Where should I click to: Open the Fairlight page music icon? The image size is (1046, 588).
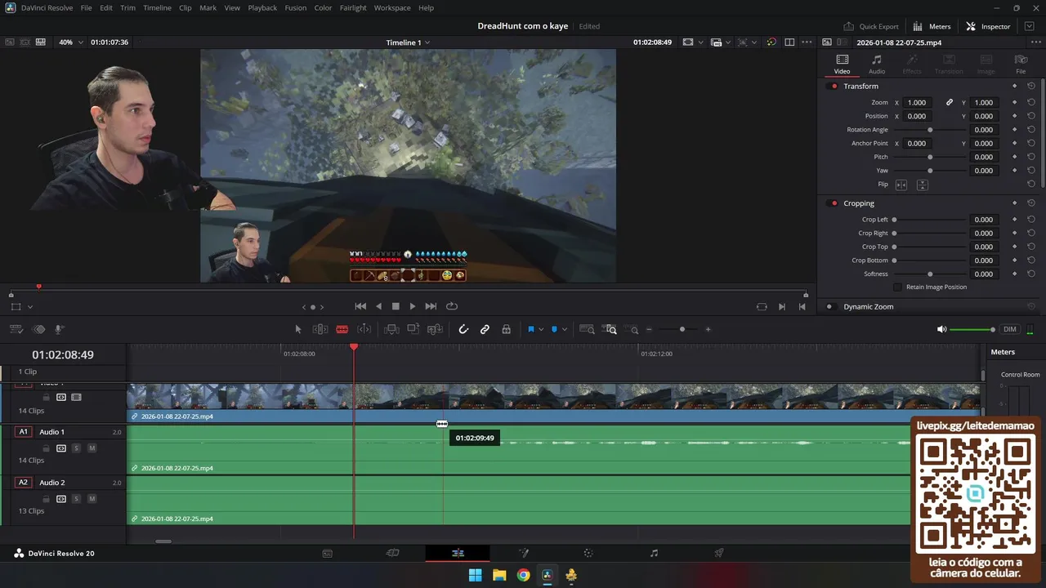pyautogui.click(x=654, y=553)
